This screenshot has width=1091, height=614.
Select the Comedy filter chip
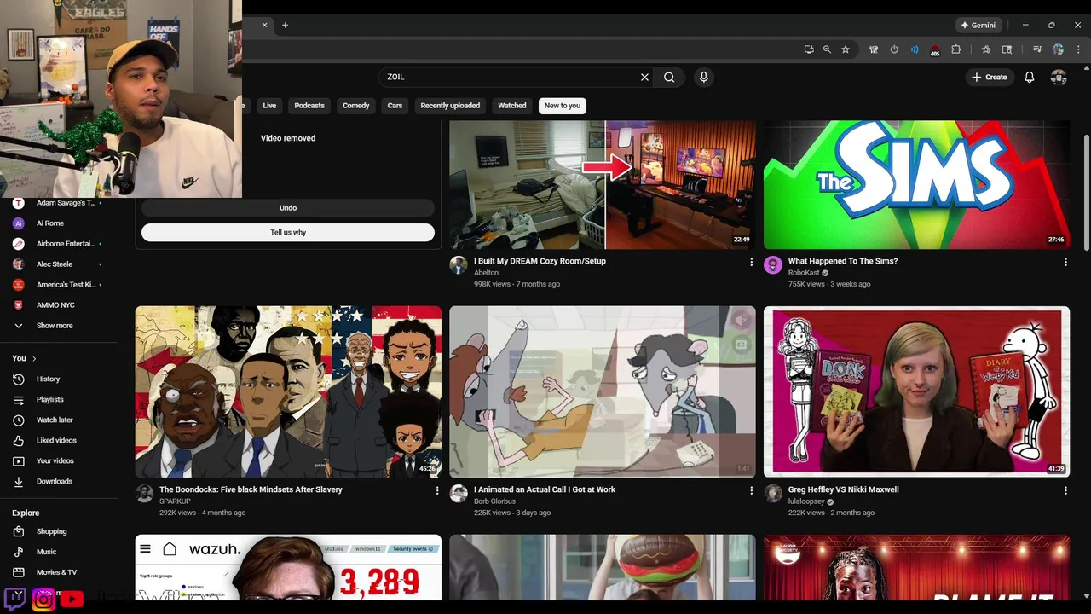coord(356,106)
